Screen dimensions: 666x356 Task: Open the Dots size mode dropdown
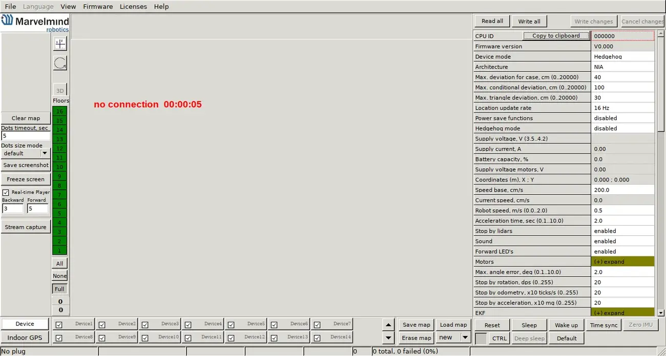coord(45,153)
